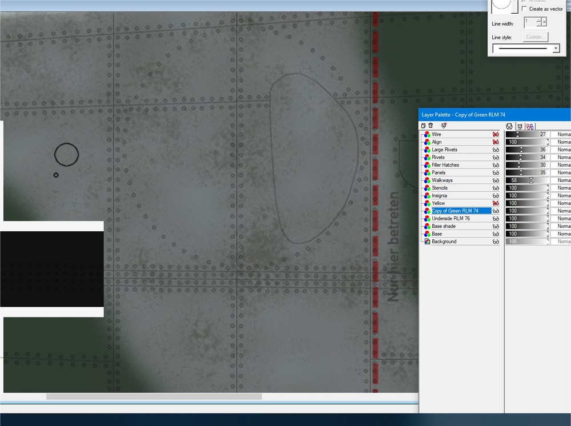Click the Wire layer's type icon
Screen dimensions: 571x426
pos(427,134)
